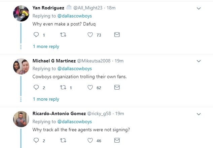Screen dimensions: 213x148
Task: Message Ricardo-Antonio Gomez's tweet to someone
Action: [x=117, y=141]
